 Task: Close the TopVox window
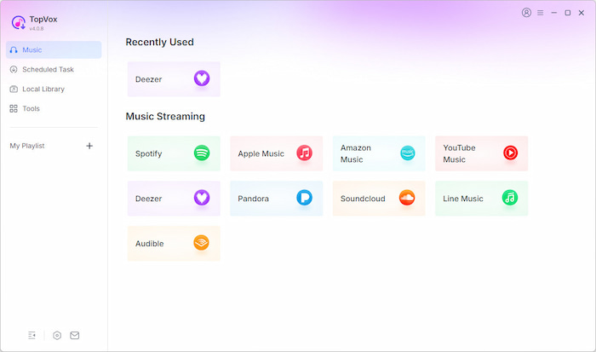pyautogui.click(x=582, y=13)
